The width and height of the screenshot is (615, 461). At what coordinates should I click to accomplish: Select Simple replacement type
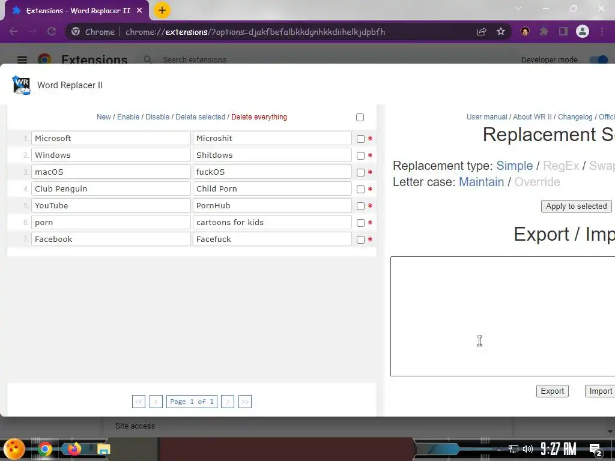(515, 166)
